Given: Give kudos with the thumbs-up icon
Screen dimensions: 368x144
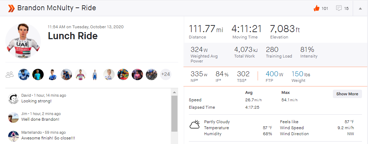Looking at the screenshot, I should click(x=317, y=8).
